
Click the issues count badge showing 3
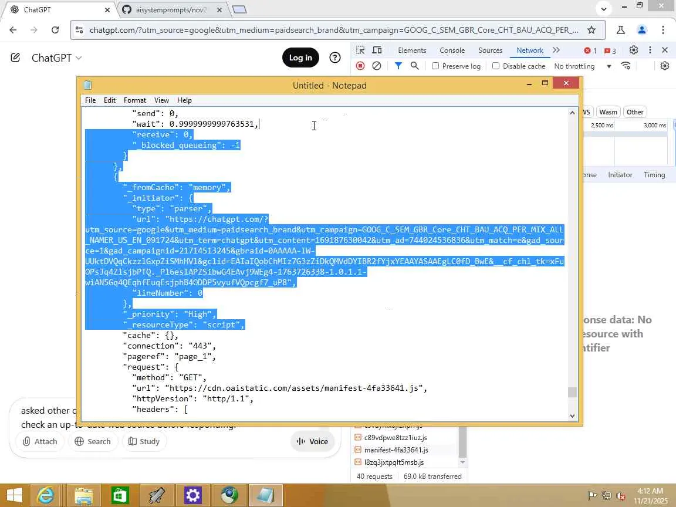click(x=610, y=50)
